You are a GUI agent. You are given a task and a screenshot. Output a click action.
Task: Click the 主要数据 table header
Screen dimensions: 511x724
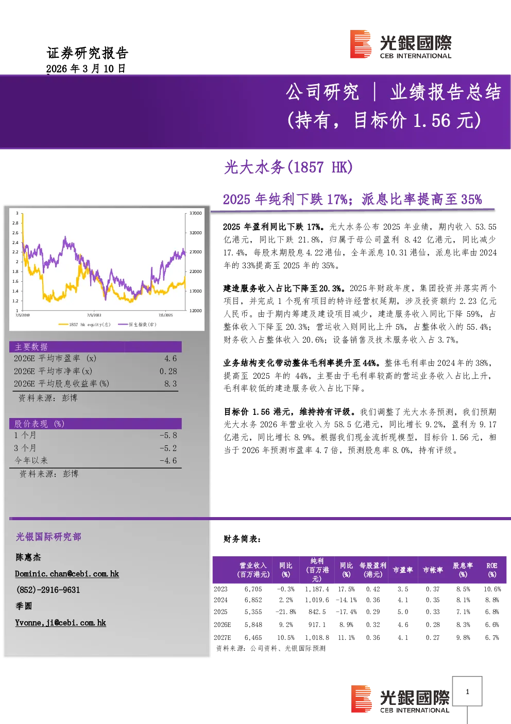coord(95,347)
